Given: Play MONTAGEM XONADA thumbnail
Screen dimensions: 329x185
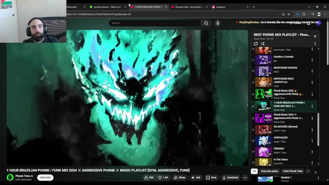Looking at the screenshot, I should point(264,71).
